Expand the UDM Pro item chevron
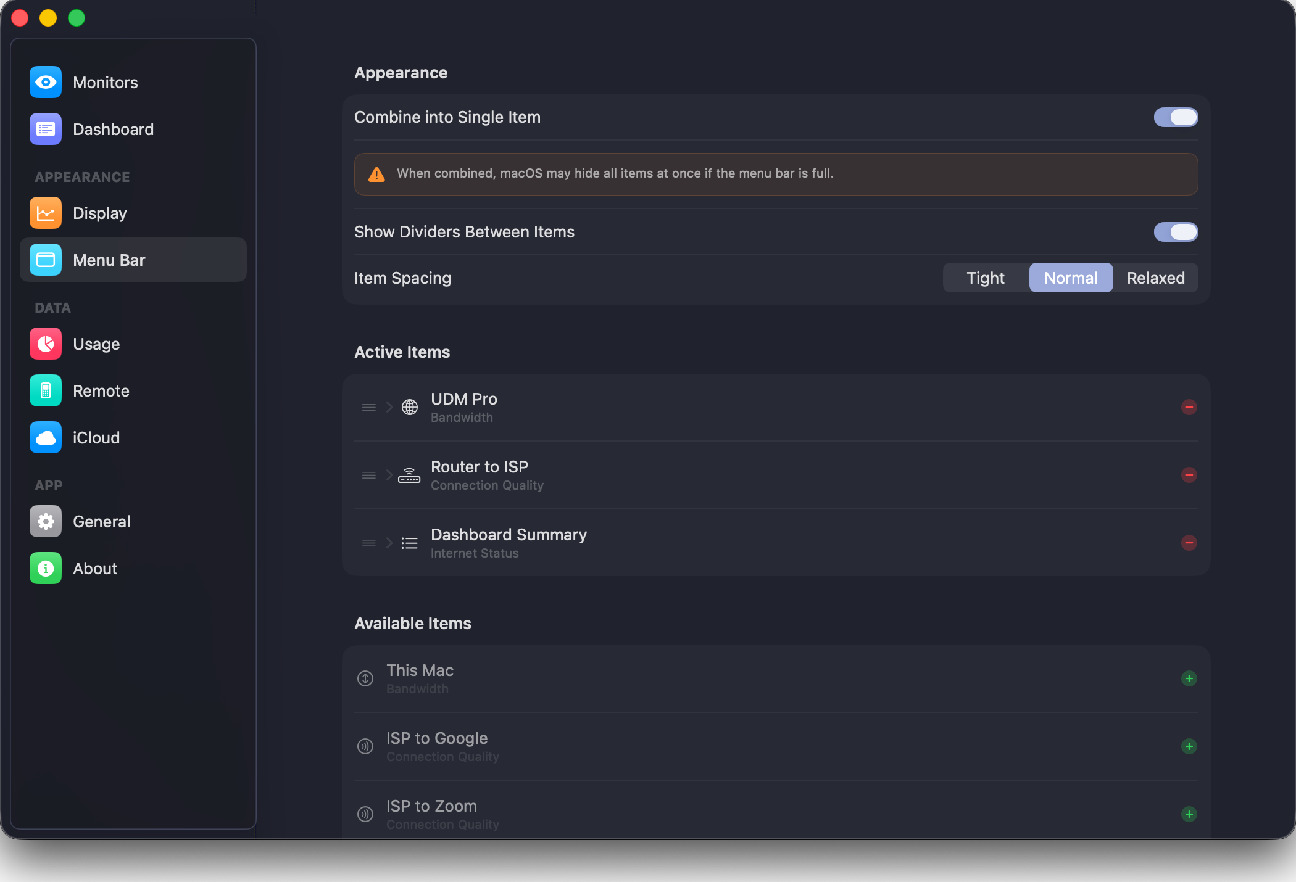1296x882 pixels. (x=389, y=407)
